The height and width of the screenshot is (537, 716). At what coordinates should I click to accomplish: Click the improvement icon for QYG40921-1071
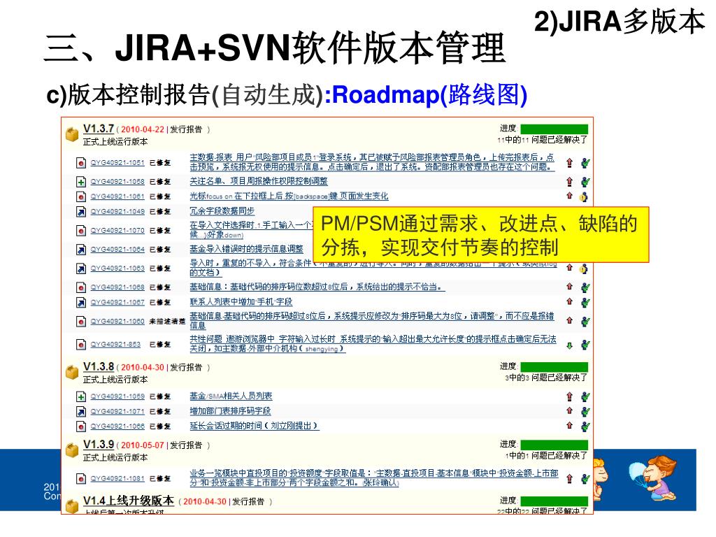pos(81,412)
